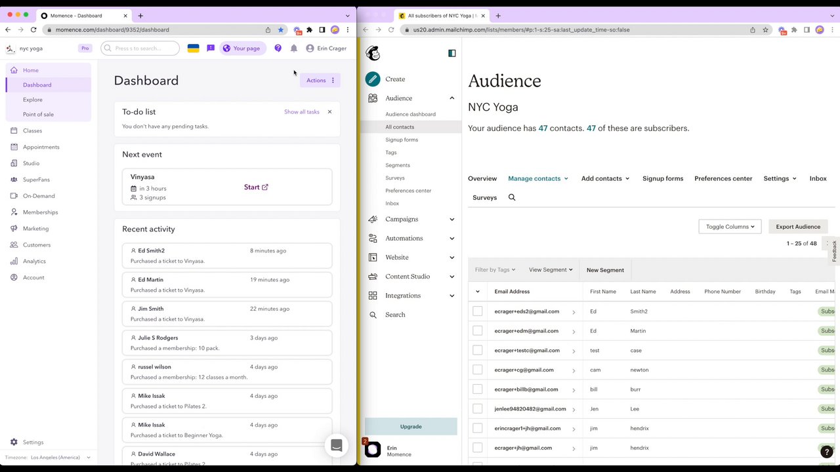This screenshot has width=840, height=472.
Task: Open the Signup forms tab in Audience
Action: [663, 178]
